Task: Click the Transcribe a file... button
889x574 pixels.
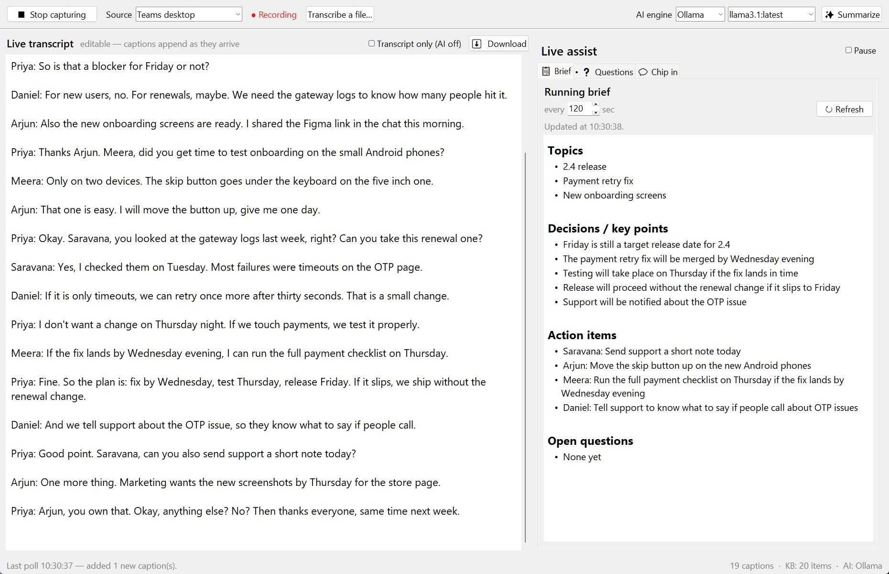Action: point(340,14)
